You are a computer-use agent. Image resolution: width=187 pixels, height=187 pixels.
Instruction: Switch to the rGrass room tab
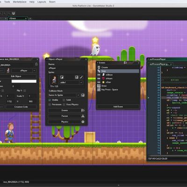18,18
